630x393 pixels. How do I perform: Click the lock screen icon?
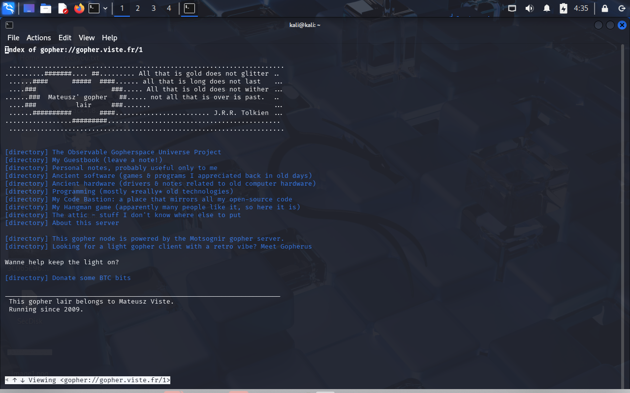605,8
